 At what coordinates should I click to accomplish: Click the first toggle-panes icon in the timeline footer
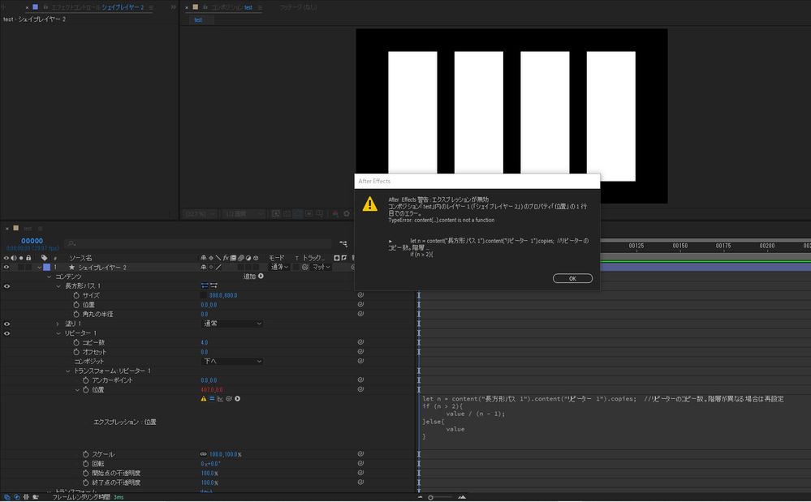[7, 497]
